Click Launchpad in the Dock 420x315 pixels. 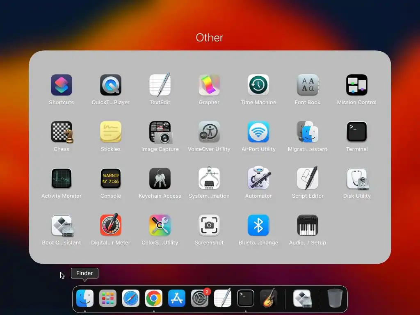[108, 298]
